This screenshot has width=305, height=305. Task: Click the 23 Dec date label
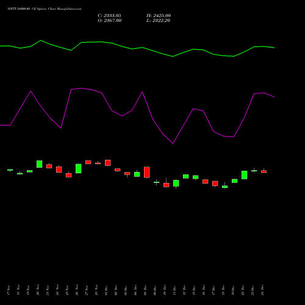click(253, 290)
